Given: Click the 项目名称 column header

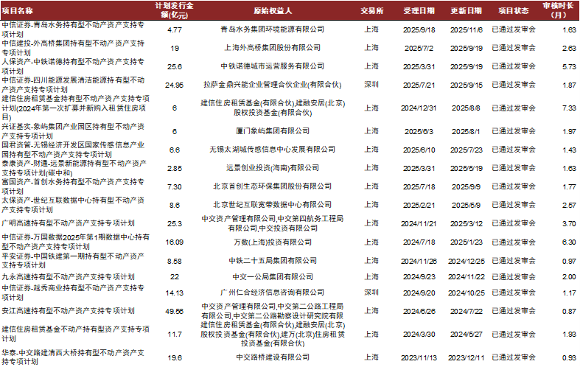Looking at the screenshot, I should [x=17, y=11].
